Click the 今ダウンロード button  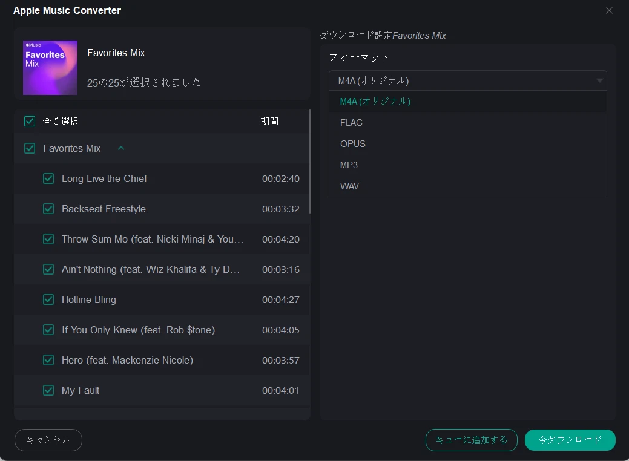pos(570,440)
